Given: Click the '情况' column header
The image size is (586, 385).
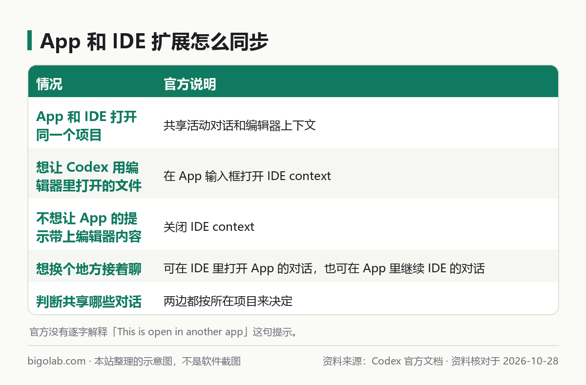Looking at the screenshot, I should 49,84.
